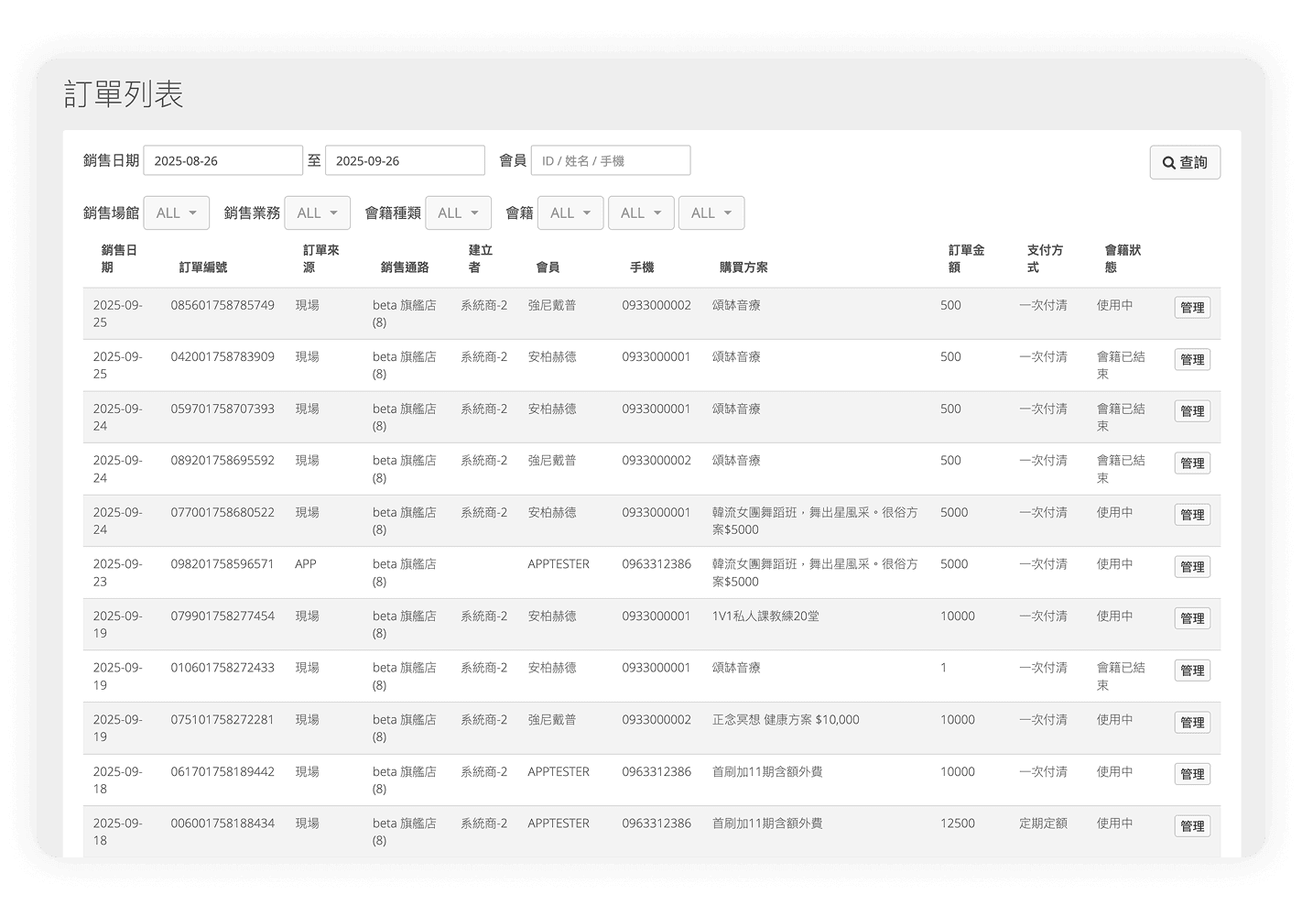Open the first 會籍 ALL dropdown
Screen dimensions: 1302x916
[x=570, y=212]
